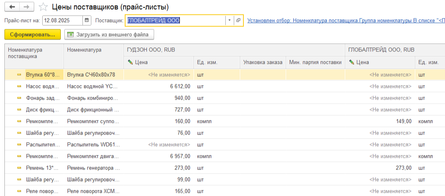
Task: Click the Сформировать button
Action: 33,35
